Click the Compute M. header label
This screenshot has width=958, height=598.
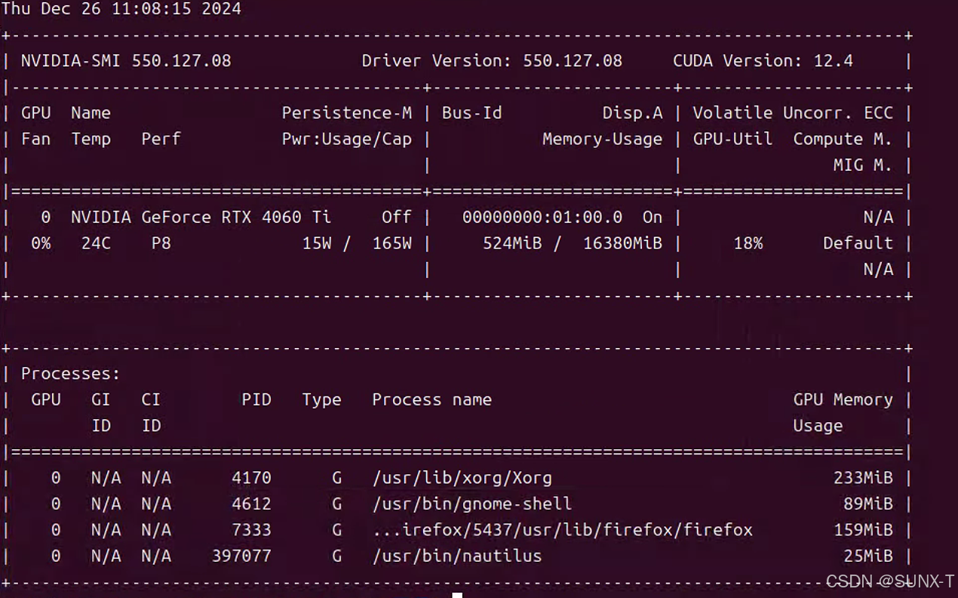[843, 139]
